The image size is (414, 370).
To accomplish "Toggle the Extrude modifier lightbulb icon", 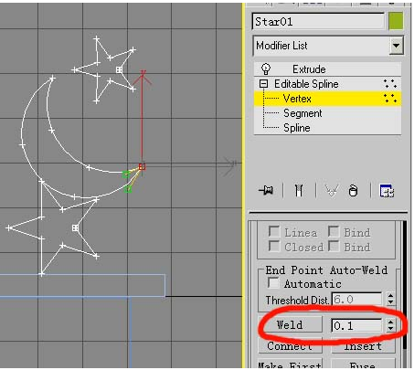I will tap(266, 69).
